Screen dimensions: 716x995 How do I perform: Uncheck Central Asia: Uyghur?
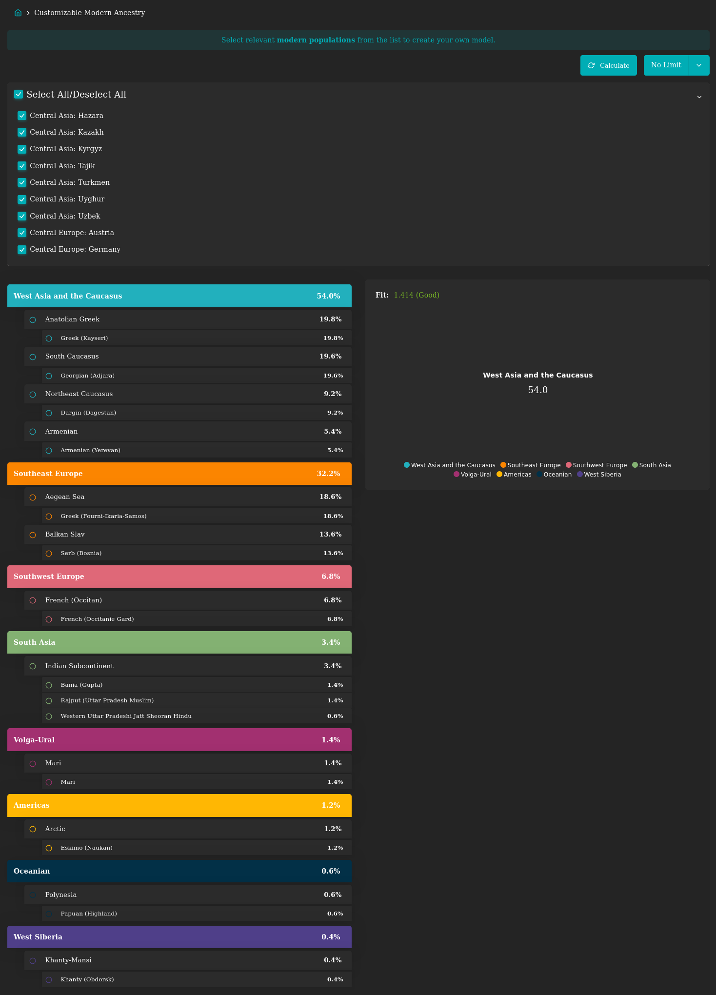pos(22,199)
